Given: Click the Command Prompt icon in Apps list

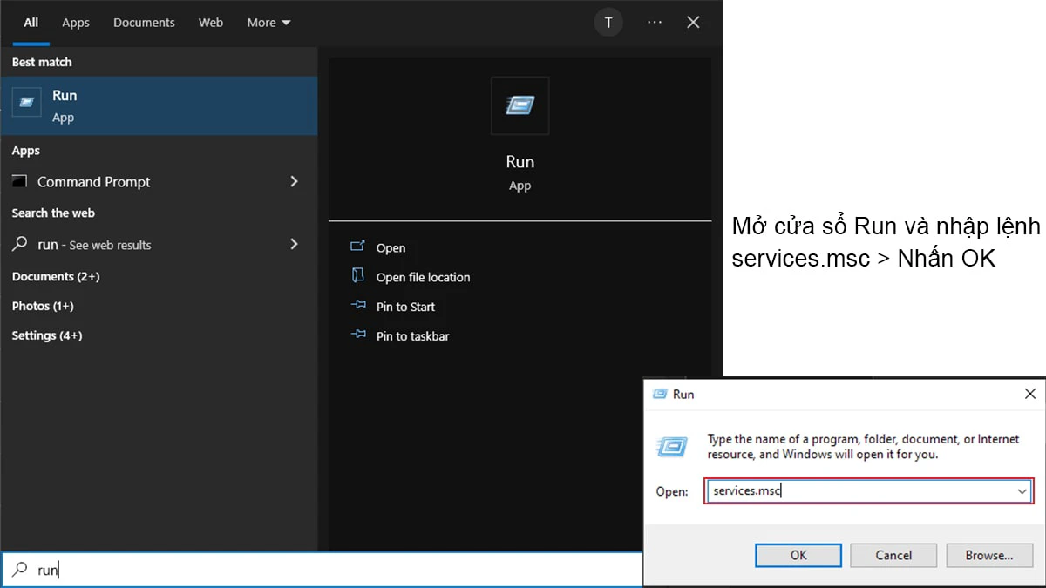Looking at the screenshot, I should point(20,181).
